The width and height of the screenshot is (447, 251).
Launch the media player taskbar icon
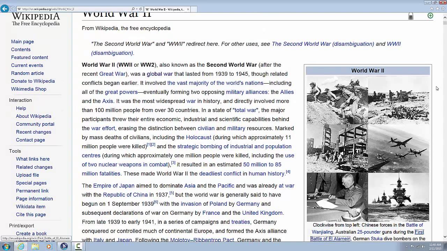49,246
